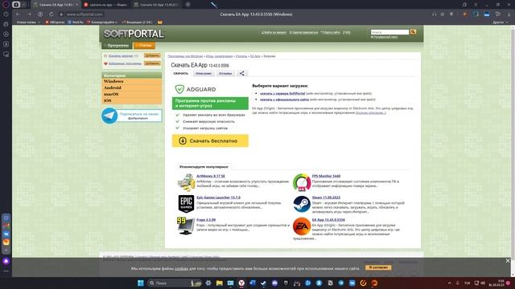Click the headphones icon in browser toolbar
The height and width of the screenshot is (289, 515).
tap(435, 14)
